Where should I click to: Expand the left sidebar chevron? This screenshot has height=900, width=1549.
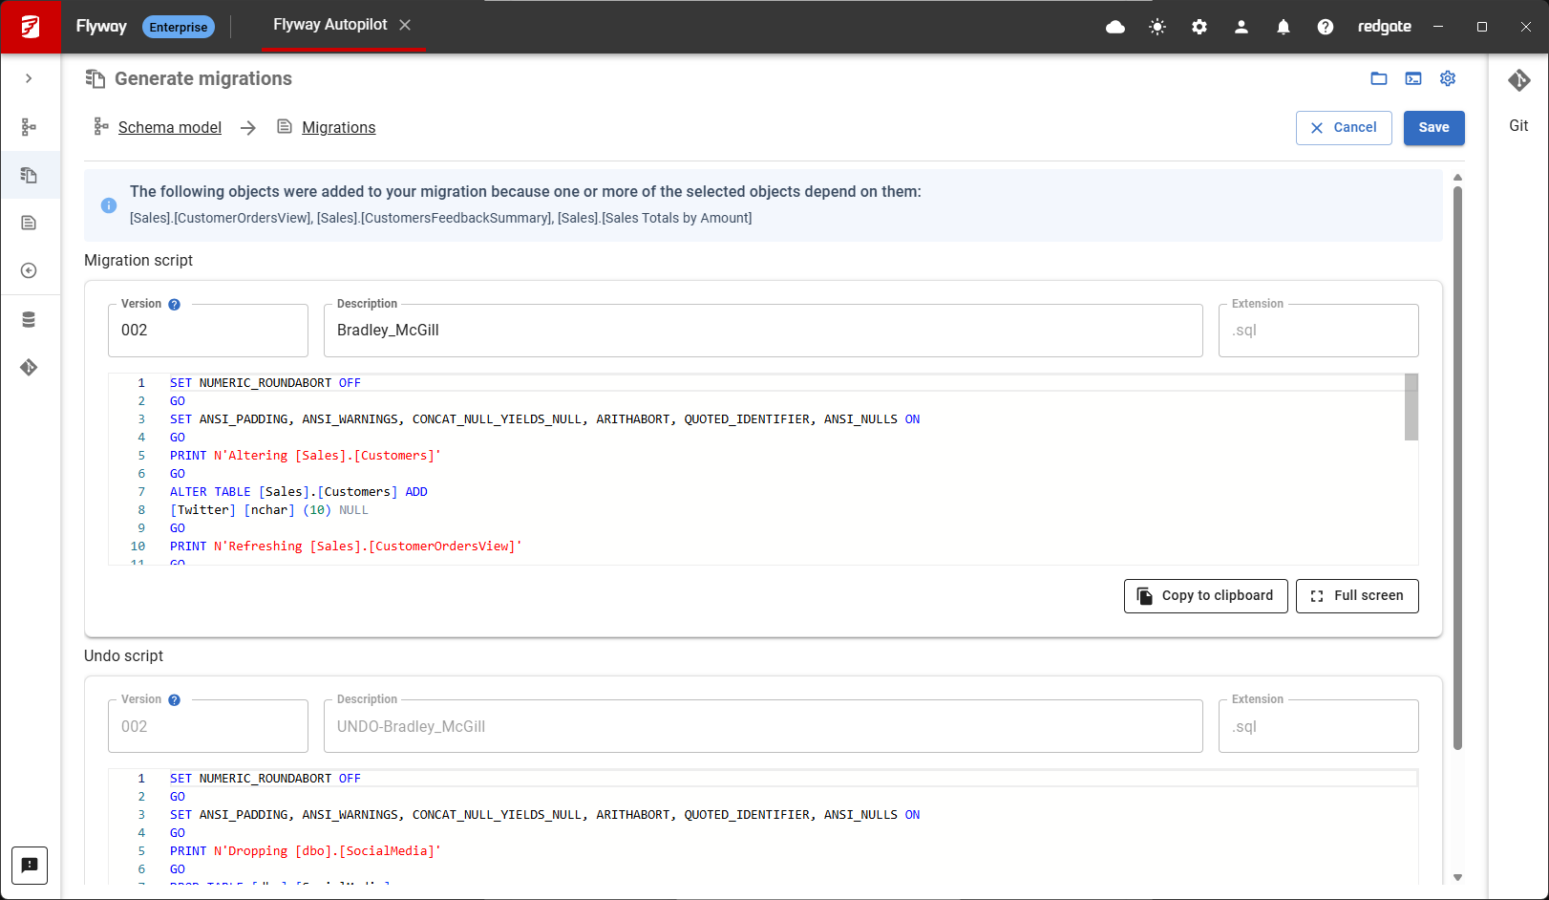(29, 78)
